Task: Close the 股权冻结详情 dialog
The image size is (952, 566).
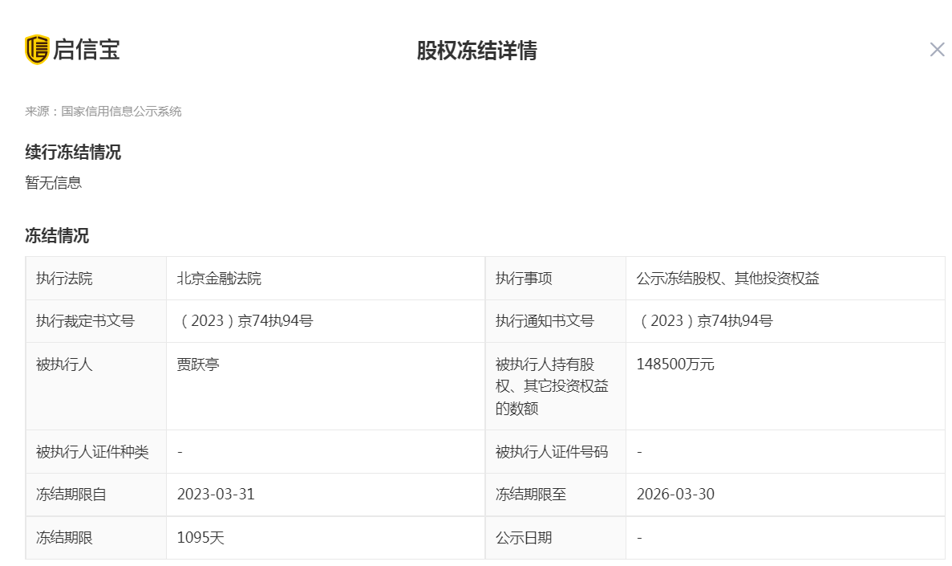Action: [937, 49]
